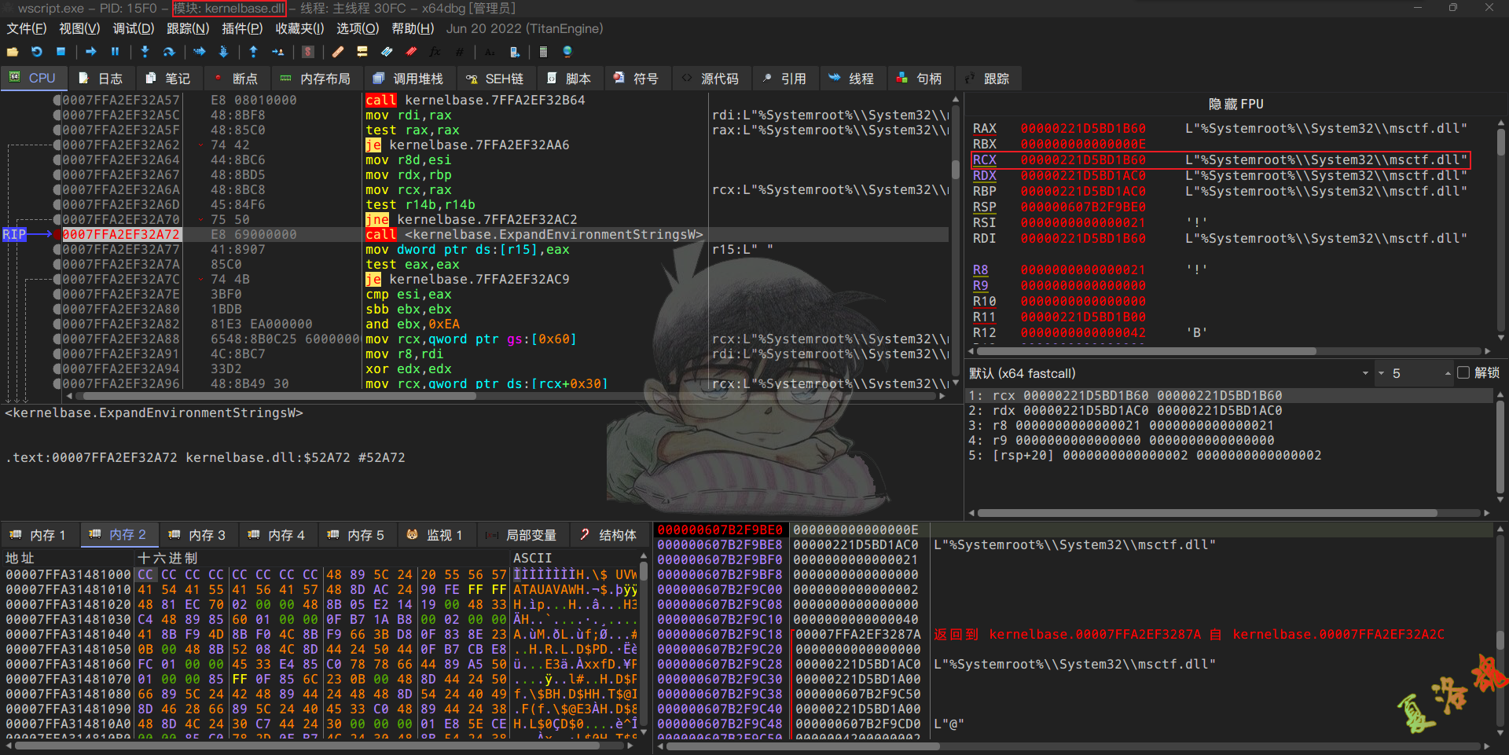Viewport: 1509px width, 755px height.
Task: Enable the 解锁 checkbox
Action: (x=1463, y=373)
